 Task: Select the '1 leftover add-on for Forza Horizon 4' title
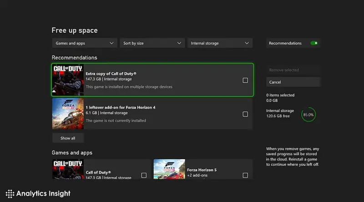[x=121, y=107]
